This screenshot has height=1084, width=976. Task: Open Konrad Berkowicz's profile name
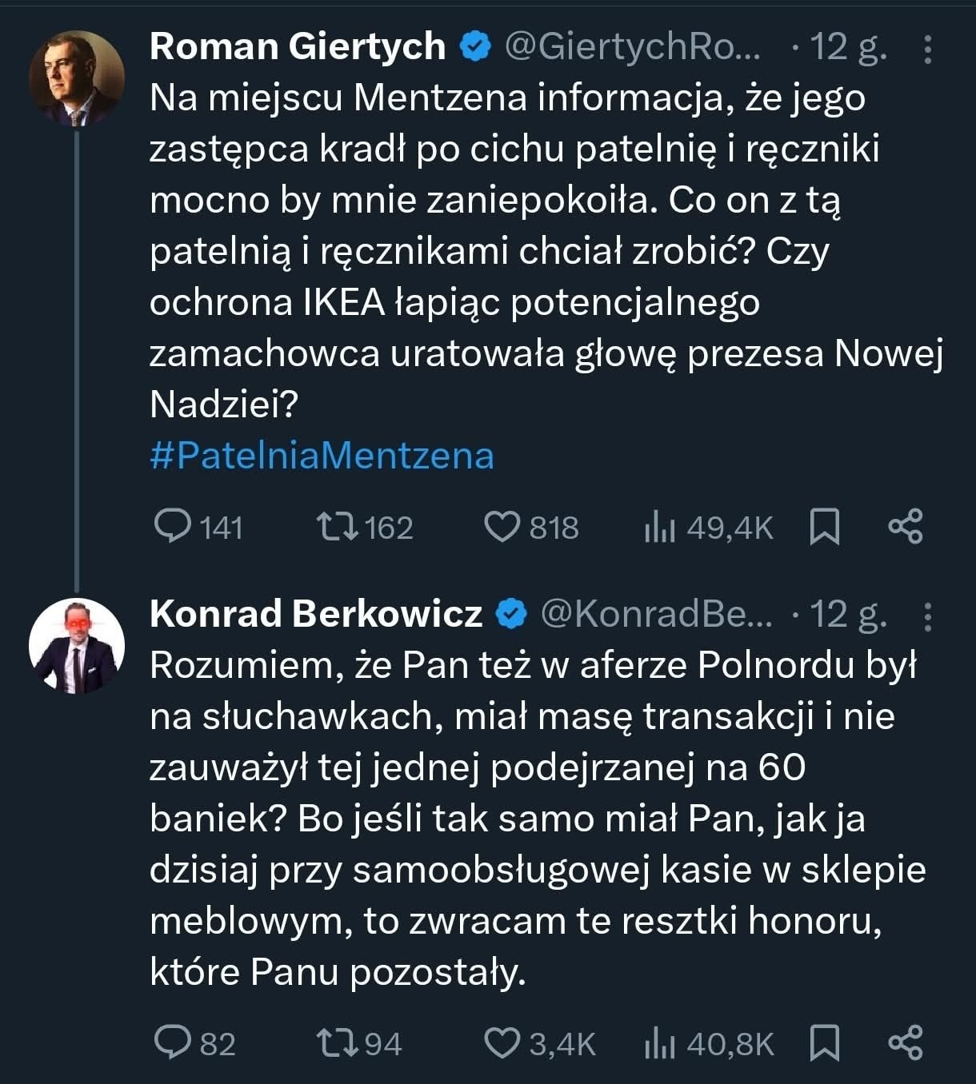[316, 614]
